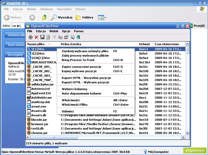The image size is (208, 155).
Task: Click the find magnifier toolbar icon
Action: [72, 37]
